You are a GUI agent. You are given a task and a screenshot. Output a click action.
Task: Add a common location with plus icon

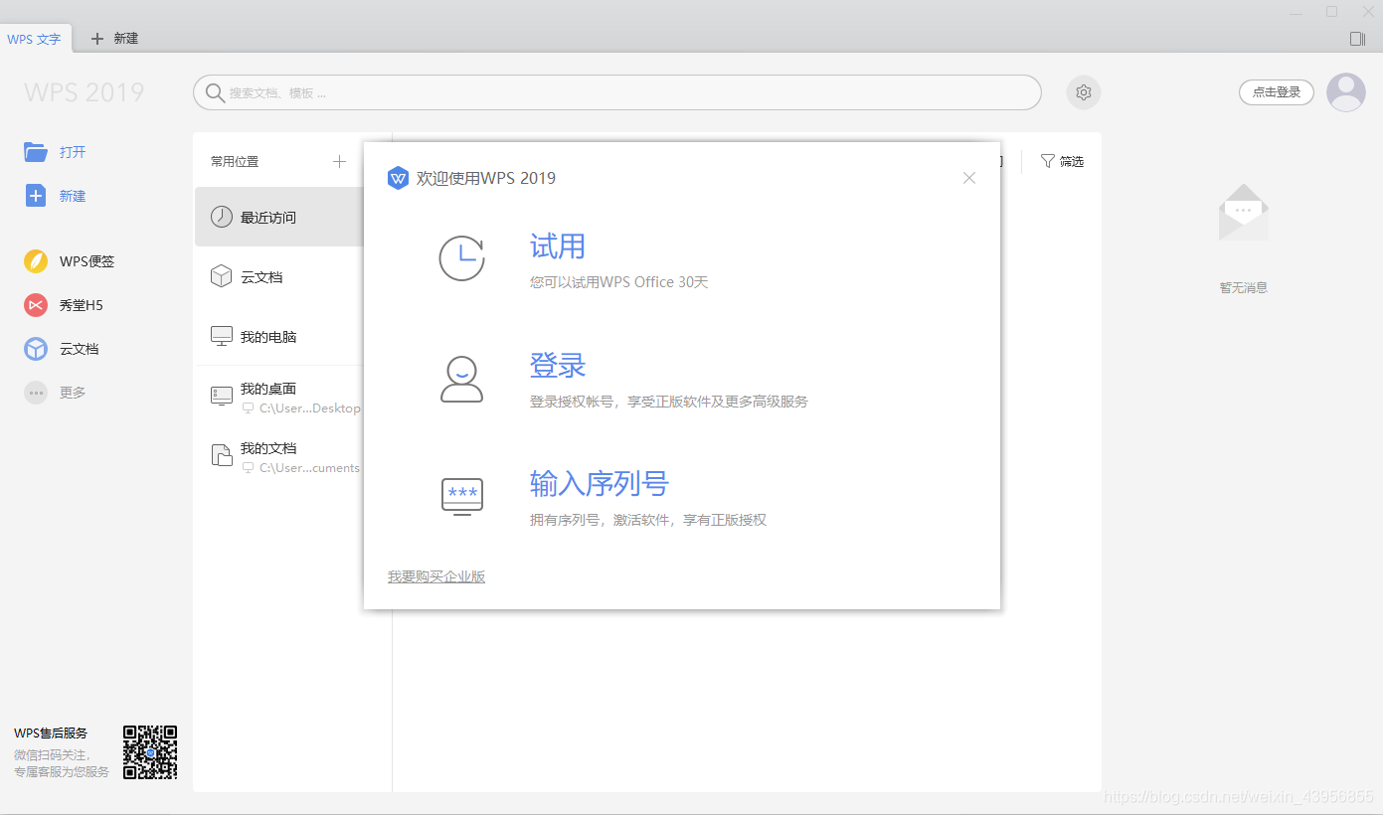click(339, 161)
